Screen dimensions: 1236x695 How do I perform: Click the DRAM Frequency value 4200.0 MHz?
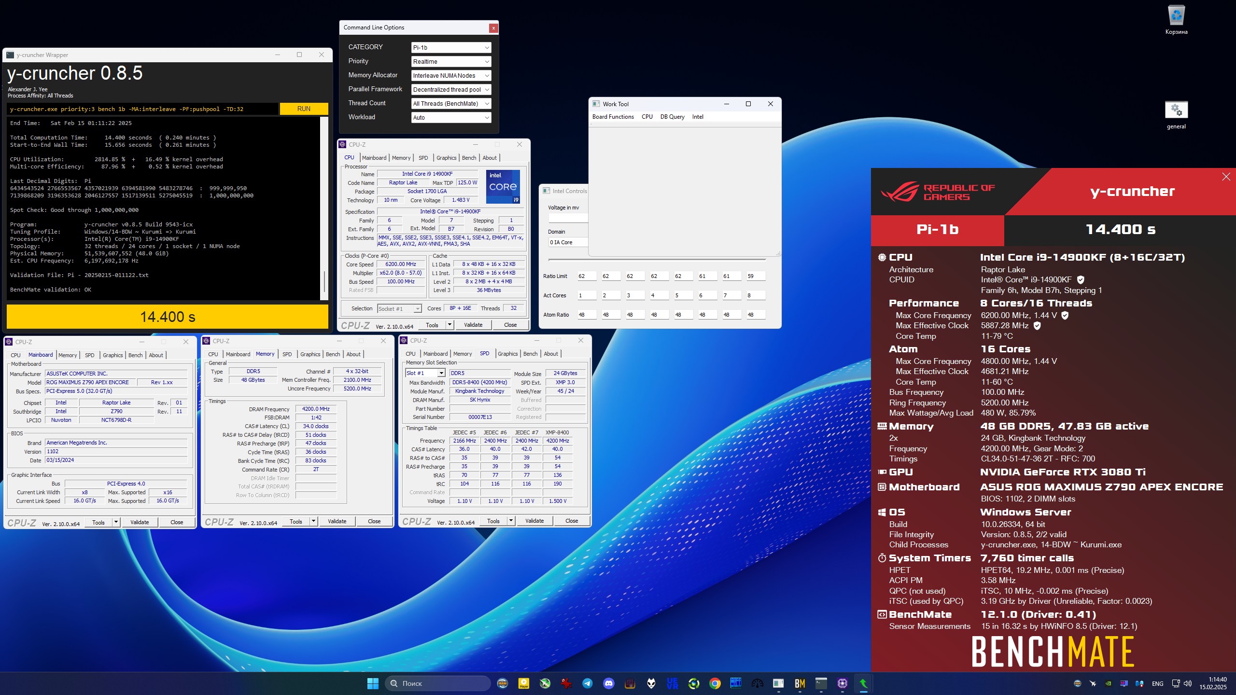coord(316,409)
